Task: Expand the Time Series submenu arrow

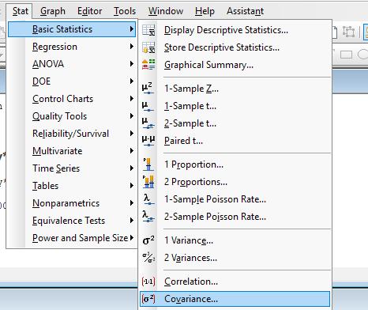Action: pyautogui.click(x=132, y=168)
